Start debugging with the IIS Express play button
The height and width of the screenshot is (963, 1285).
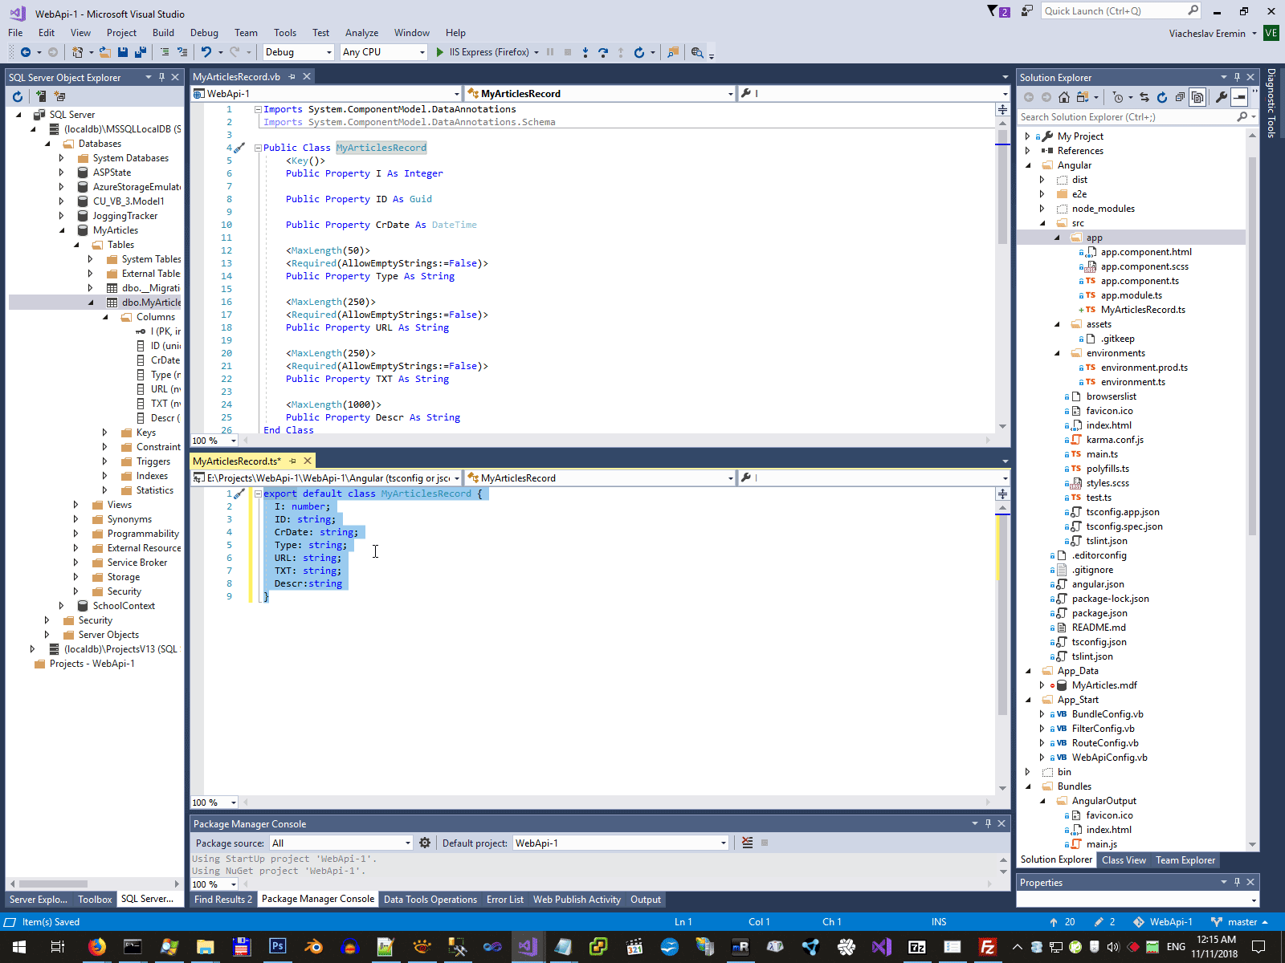click(439, 52)
